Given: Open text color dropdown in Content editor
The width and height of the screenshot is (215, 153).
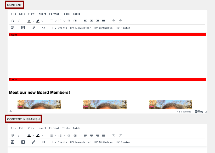Looking at the screenshot, I should click(x=33, y=21).
